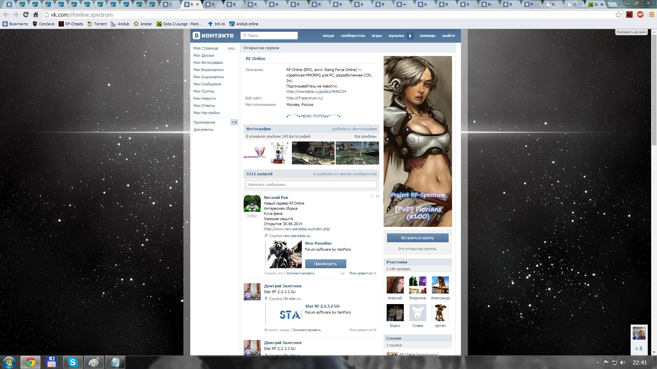Like the Star RF post from 56 minutes ago
Viewport: 657px width, 369px height.
pyautogui.click(x=363, y=330)
